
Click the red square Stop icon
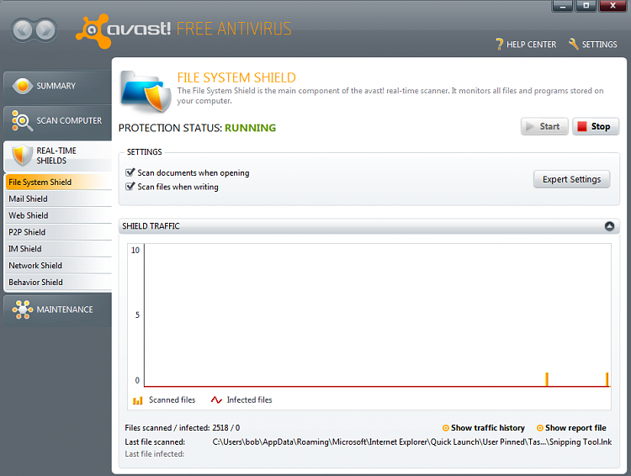(582, 127)
